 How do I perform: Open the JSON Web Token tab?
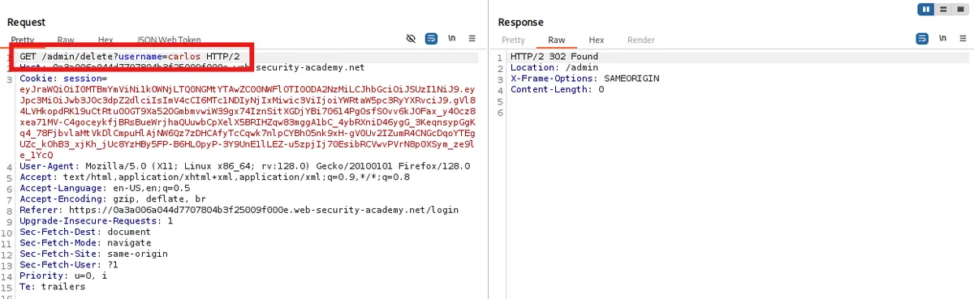click(x=169, y=40)
